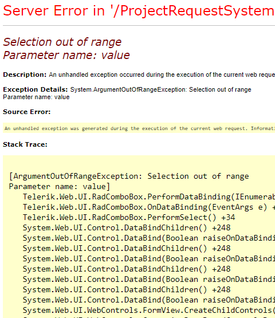The height and width of the screenshot is (318, 275).
Task: Click the System.ArgumentOutOfRangeException text
Action: (x=128, y=89)
